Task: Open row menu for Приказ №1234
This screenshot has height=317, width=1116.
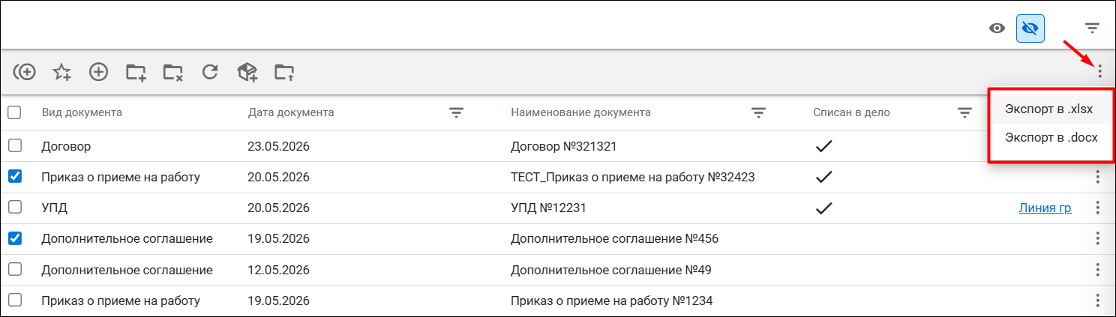Action: [x=1097, y=301]
